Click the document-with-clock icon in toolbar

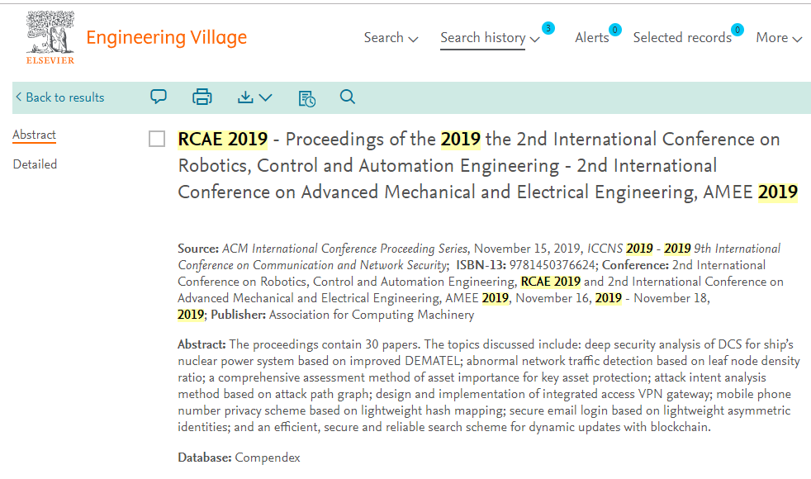pos(306,98)
